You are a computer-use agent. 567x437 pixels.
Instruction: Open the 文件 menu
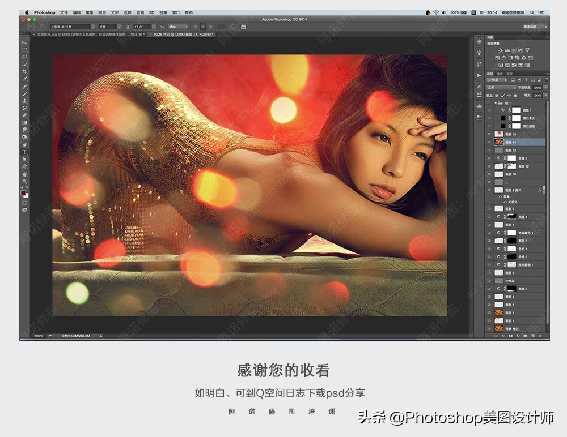64,12
